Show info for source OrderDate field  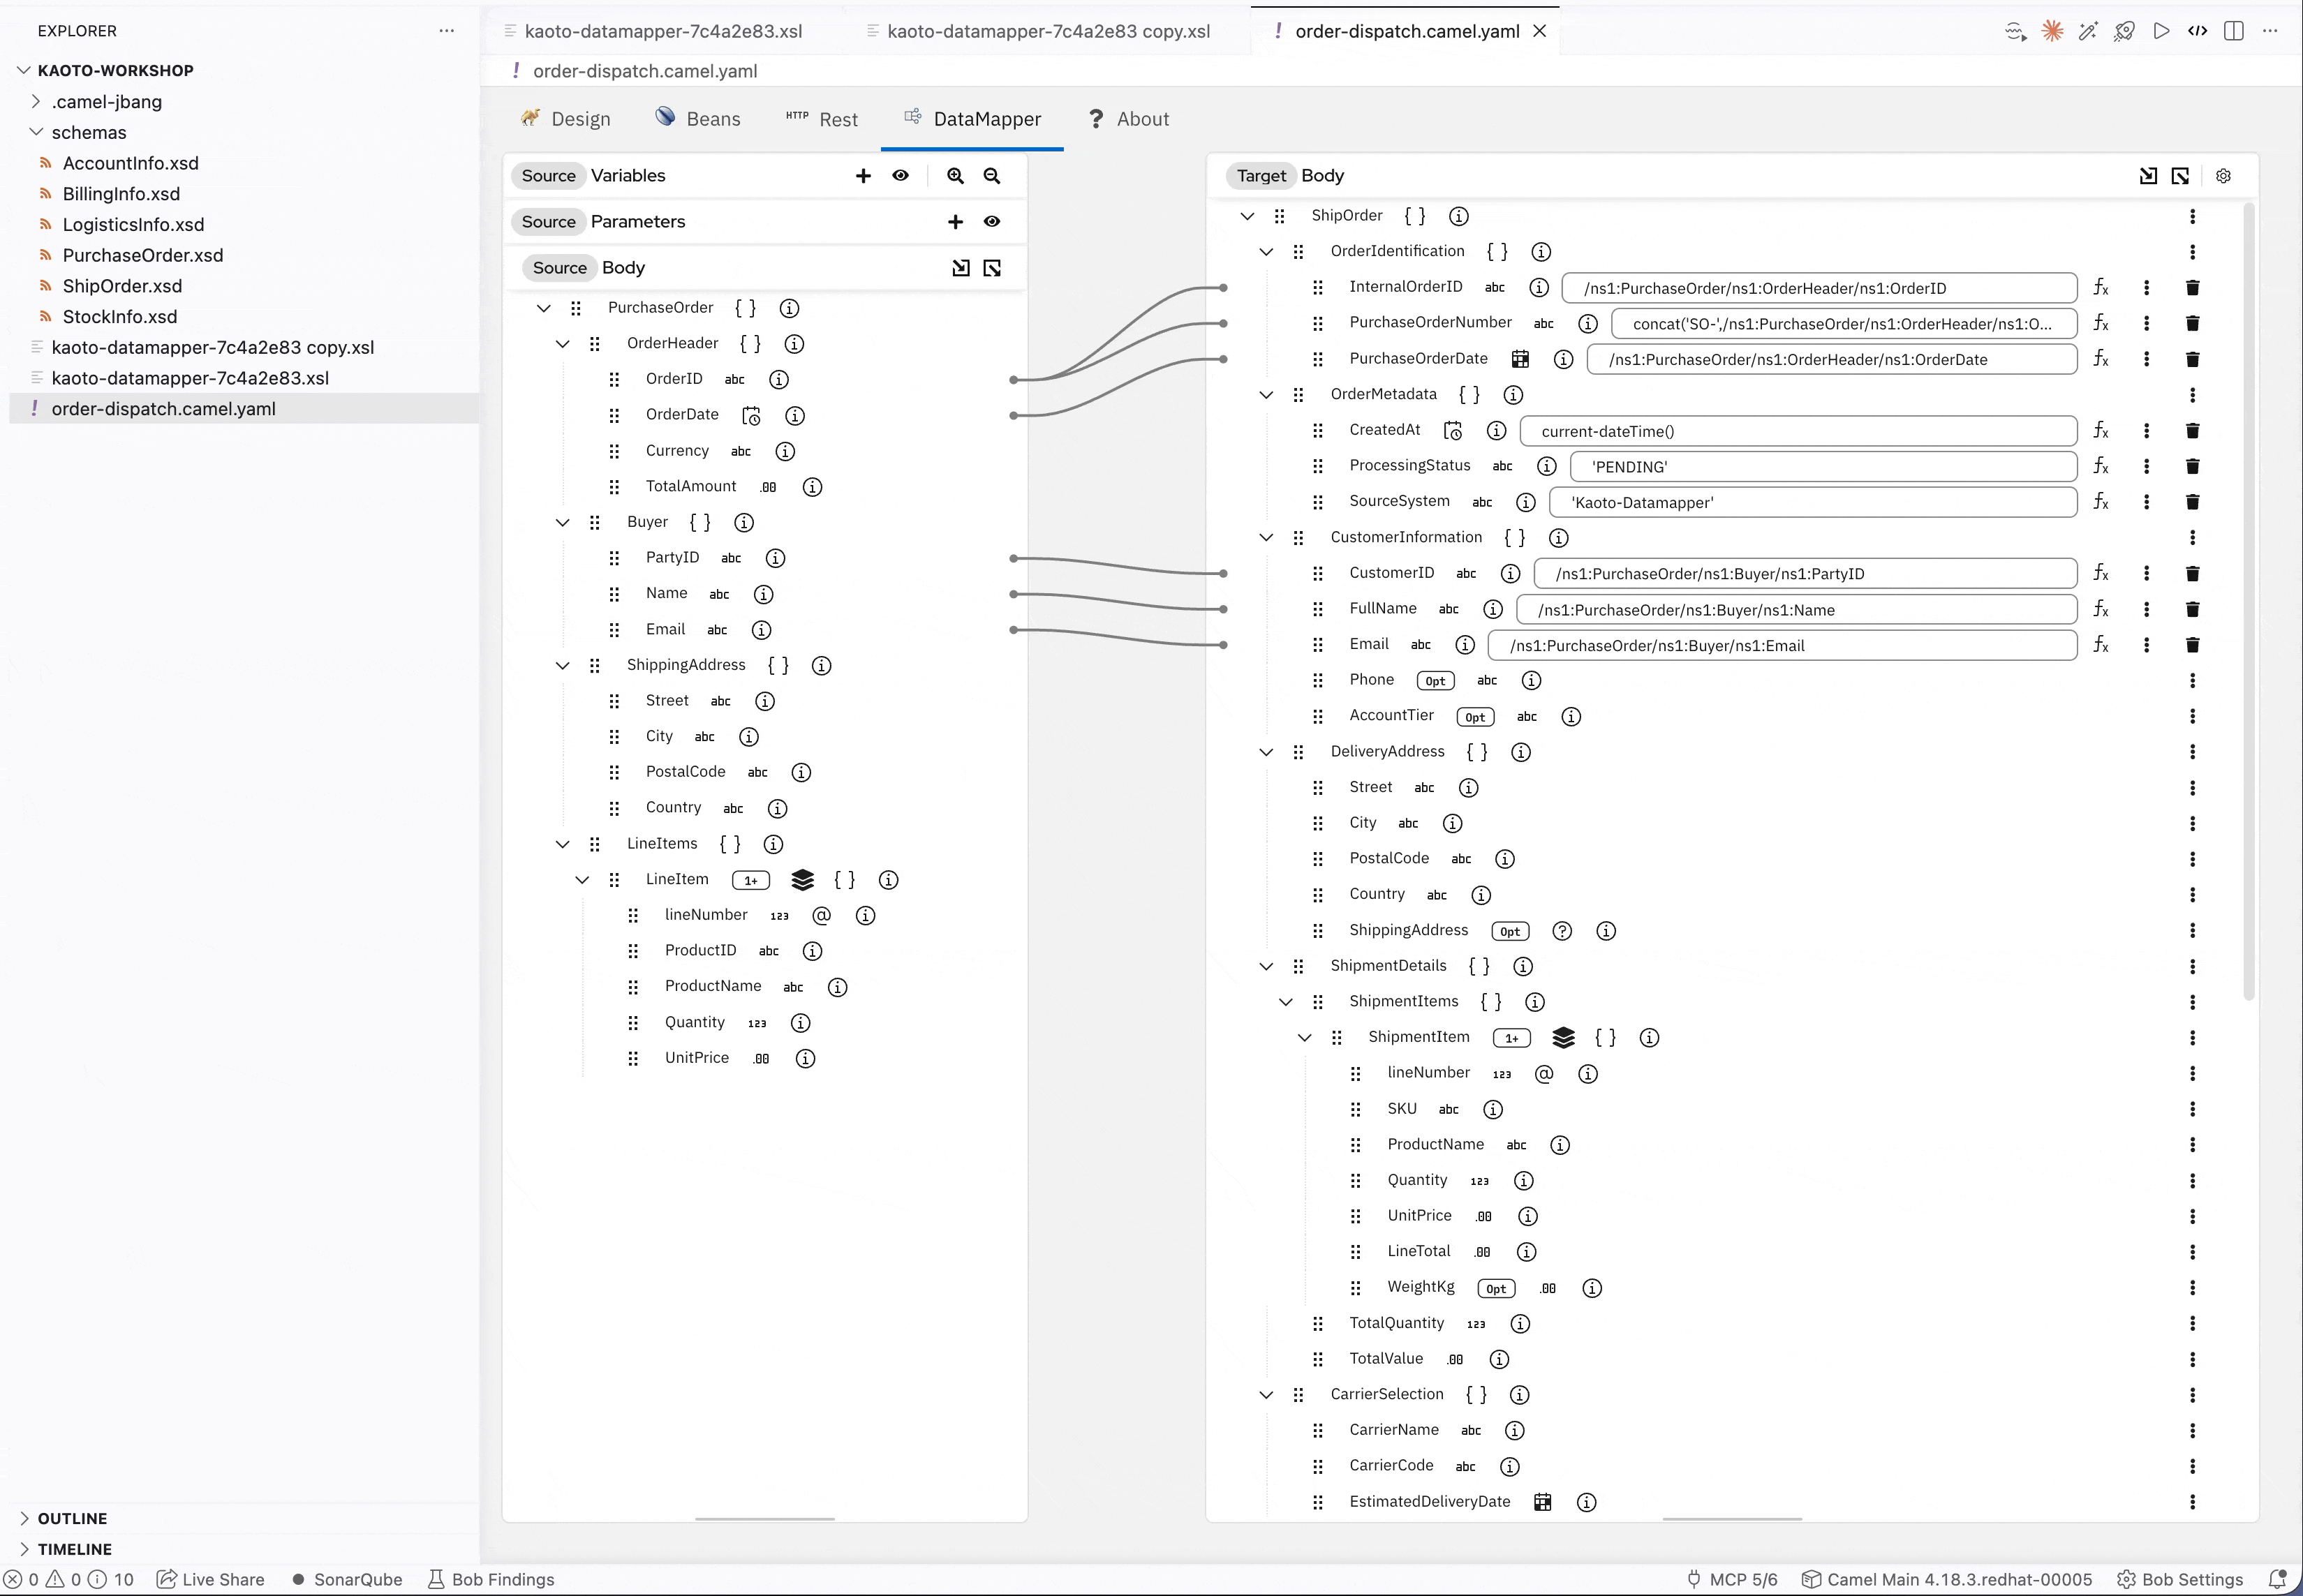(794, 415)
